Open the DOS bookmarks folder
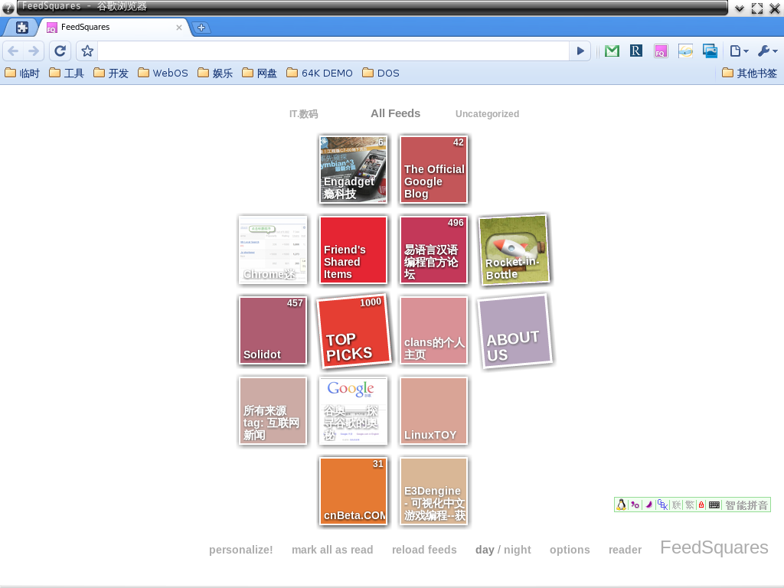The image size is (784, 588). tap(381, 73)
